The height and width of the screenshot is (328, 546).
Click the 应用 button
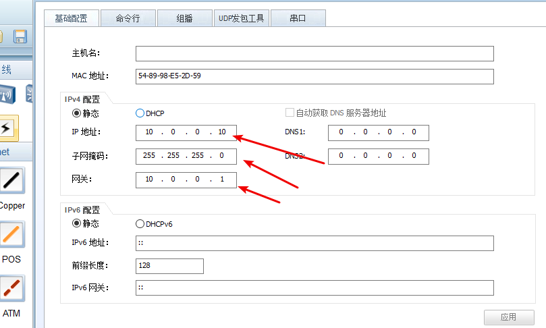click(x=509, y=317)
